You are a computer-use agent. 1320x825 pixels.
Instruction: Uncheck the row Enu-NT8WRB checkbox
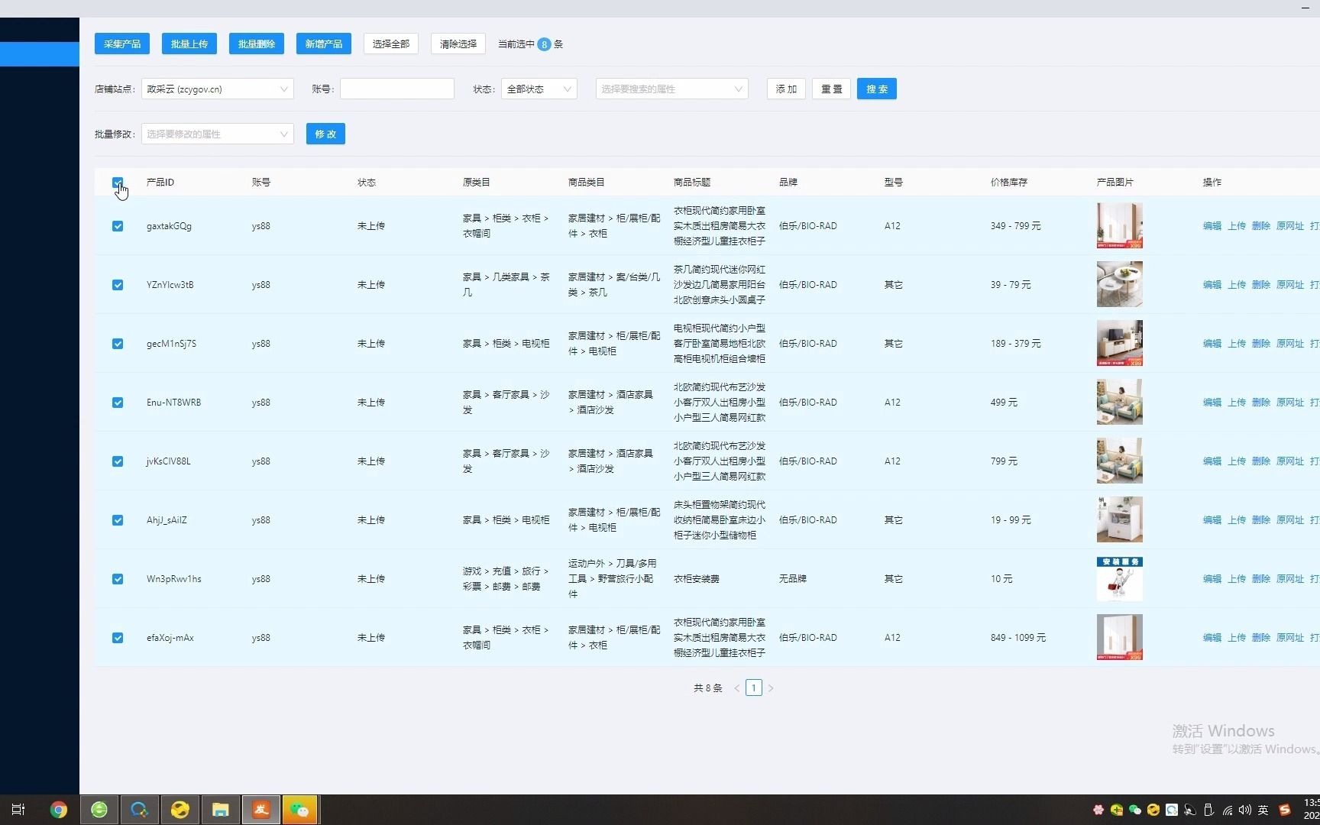point(118,403)
